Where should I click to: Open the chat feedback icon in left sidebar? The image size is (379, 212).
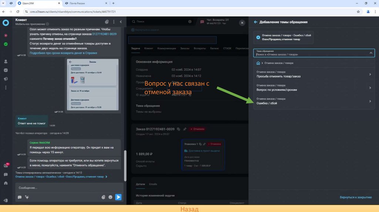(x=6, y=174)
